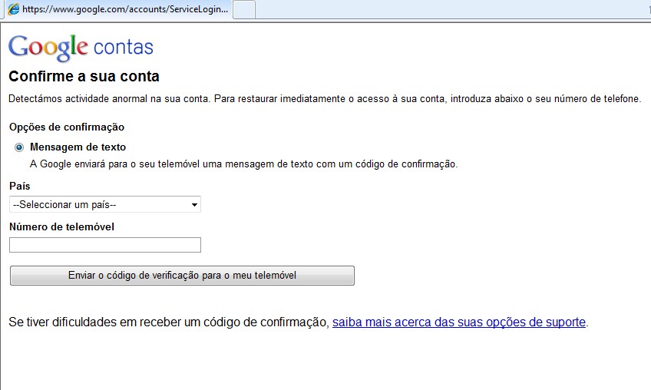Image resolution: width=651 pixels, height=390 pixels.
Task: Open a new empty browser tab
Action: coord(244,10)
